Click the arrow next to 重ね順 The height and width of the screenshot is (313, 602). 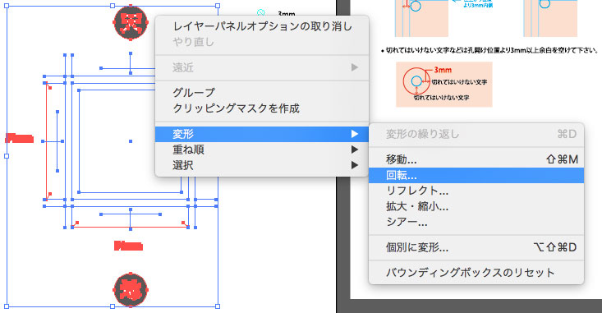[354, 150]
